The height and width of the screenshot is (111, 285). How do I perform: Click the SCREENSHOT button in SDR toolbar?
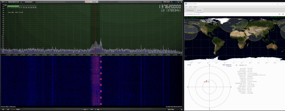coord(29,2)
